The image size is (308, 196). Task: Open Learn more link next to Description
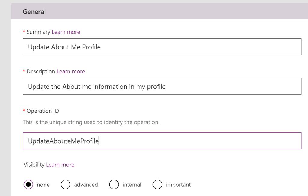click(x=71, y=71)
